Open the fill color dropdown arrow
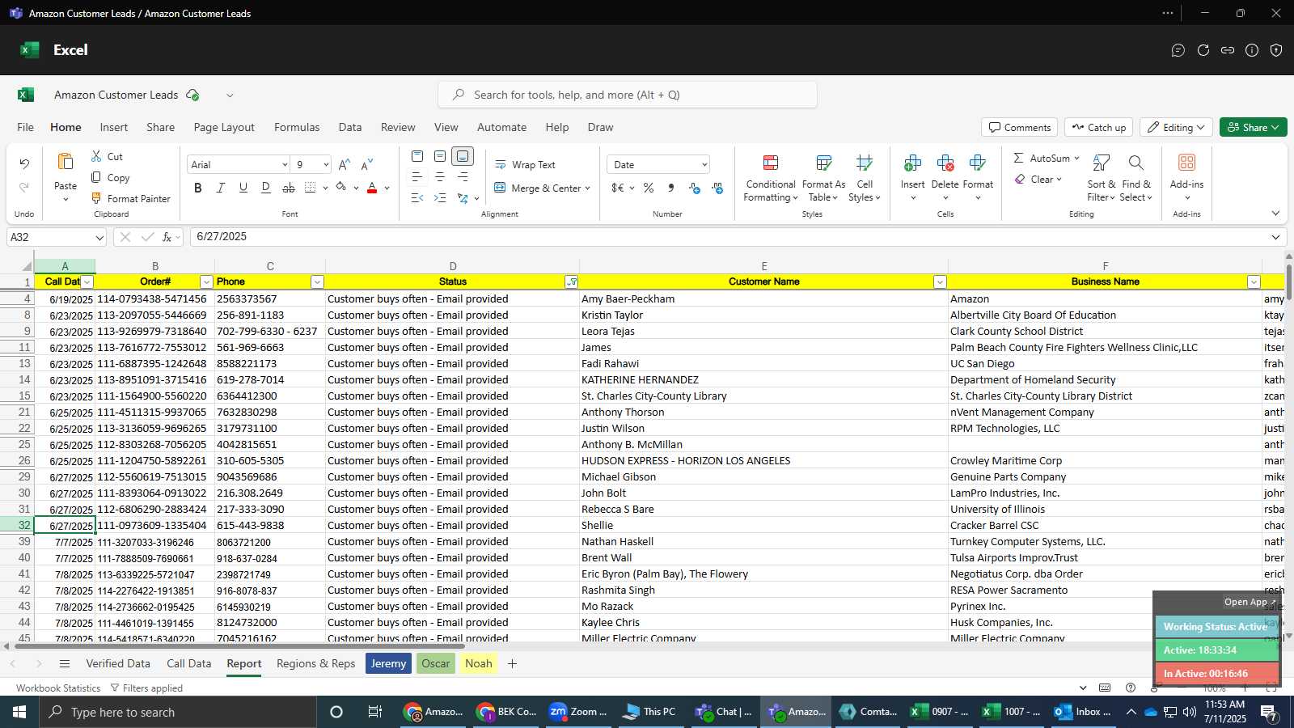Viewport: 1294px width, 728px height. 356,188
